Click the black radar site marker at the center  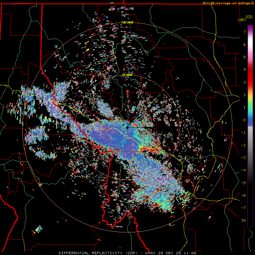127,128
